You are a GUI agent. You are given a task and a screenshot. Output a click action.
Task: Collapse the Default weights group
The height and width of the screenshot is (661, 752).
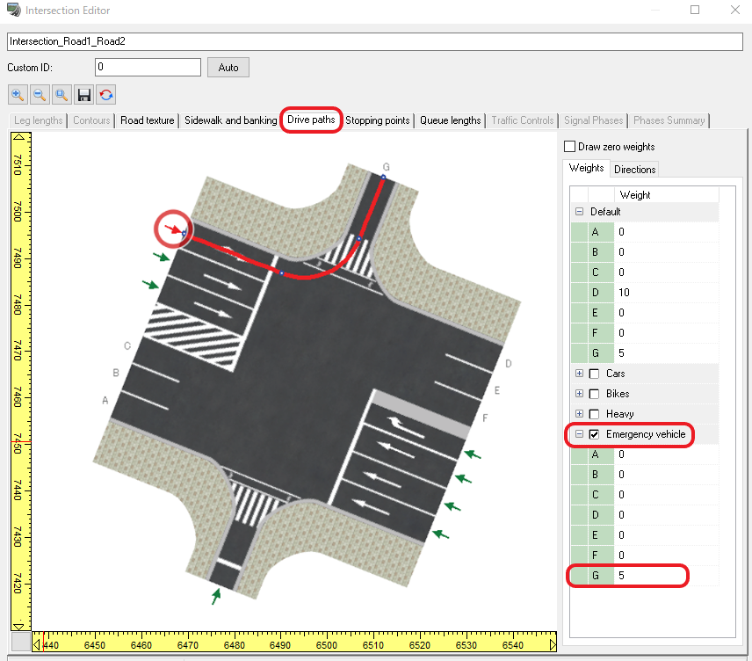pos(579,212)
